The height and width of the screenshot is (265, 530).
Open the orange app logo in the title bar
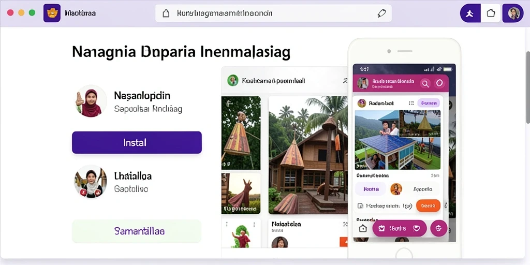(52, 13)
